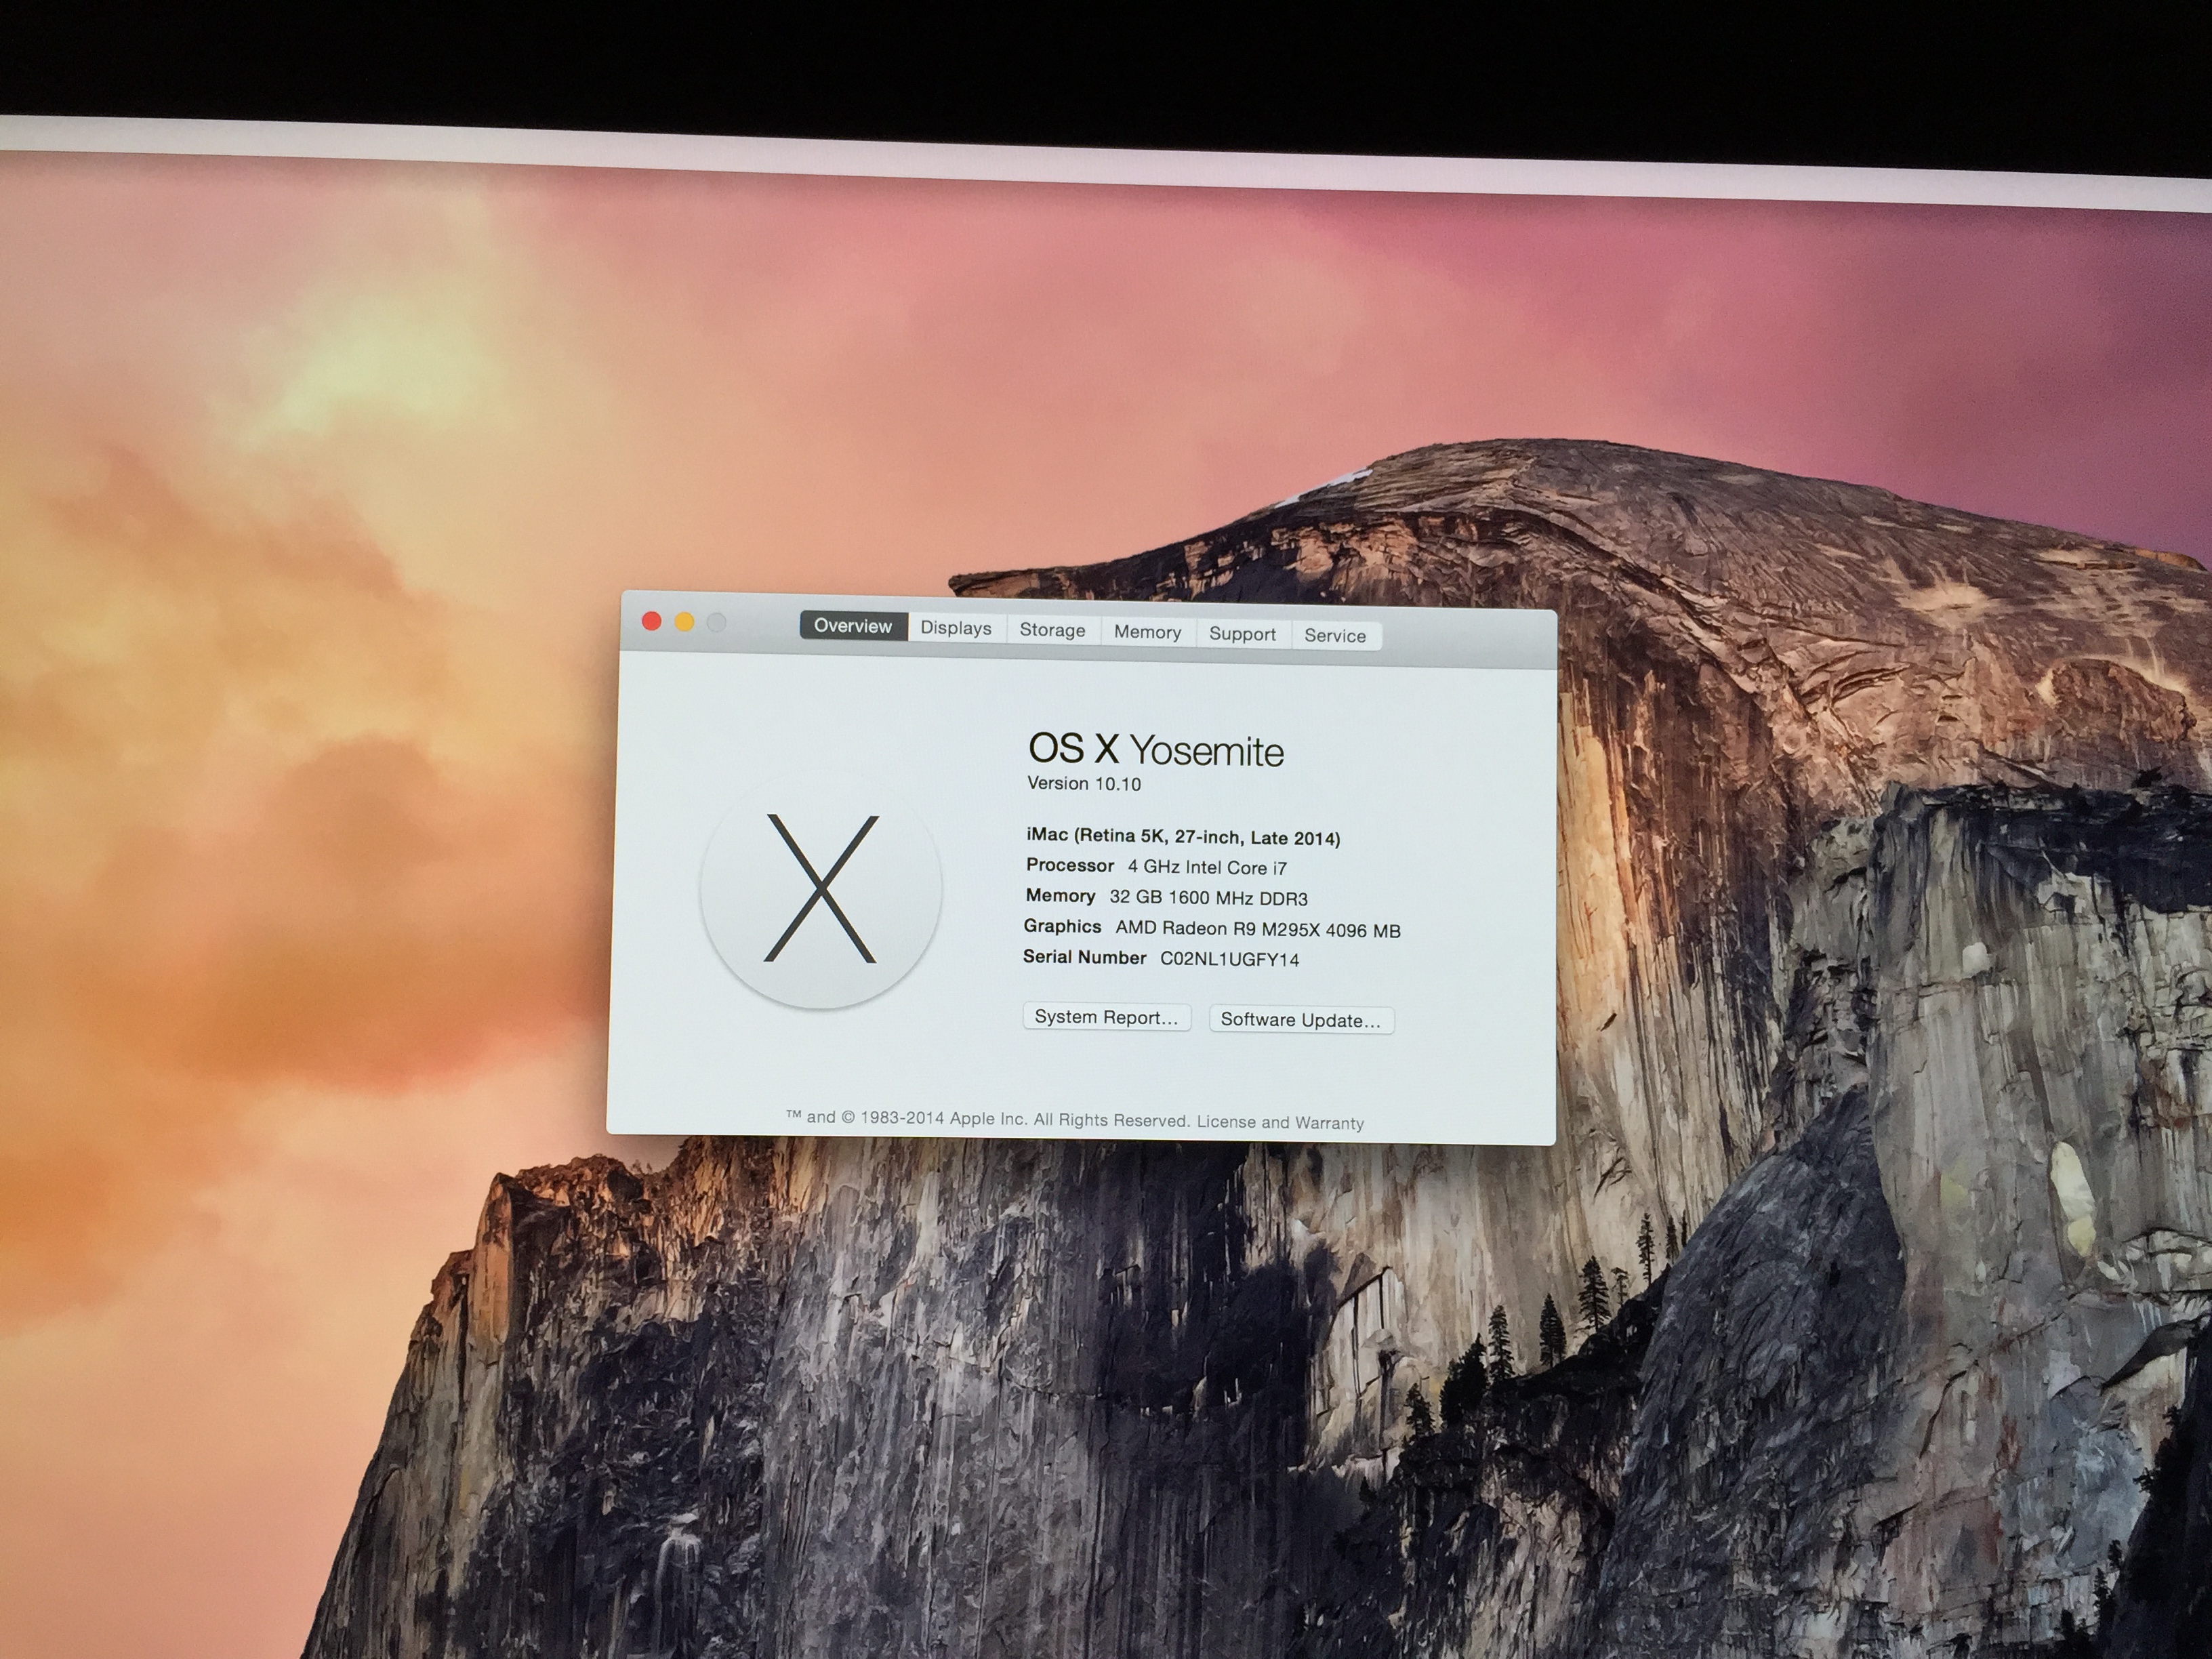Screen dimensions: 2212x1659
Task: Select the Storage tab
Action: click(1052, 630)
